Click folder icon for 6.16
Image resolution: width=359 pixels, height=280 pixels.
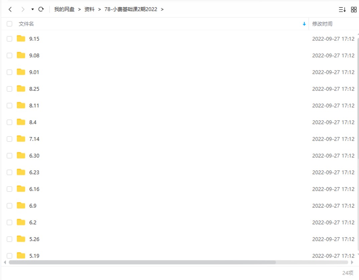tap(21, 189)
